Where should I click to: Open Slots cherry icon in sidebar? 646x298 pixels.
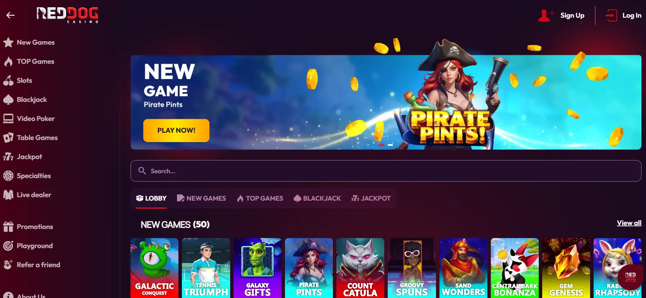(8, 80)
